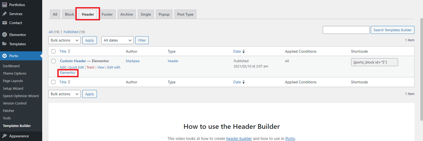Open the Portfolios menu icon in sidebar
Screen dimensions: 423x141
pyautogui.click(x=5, y=5)
